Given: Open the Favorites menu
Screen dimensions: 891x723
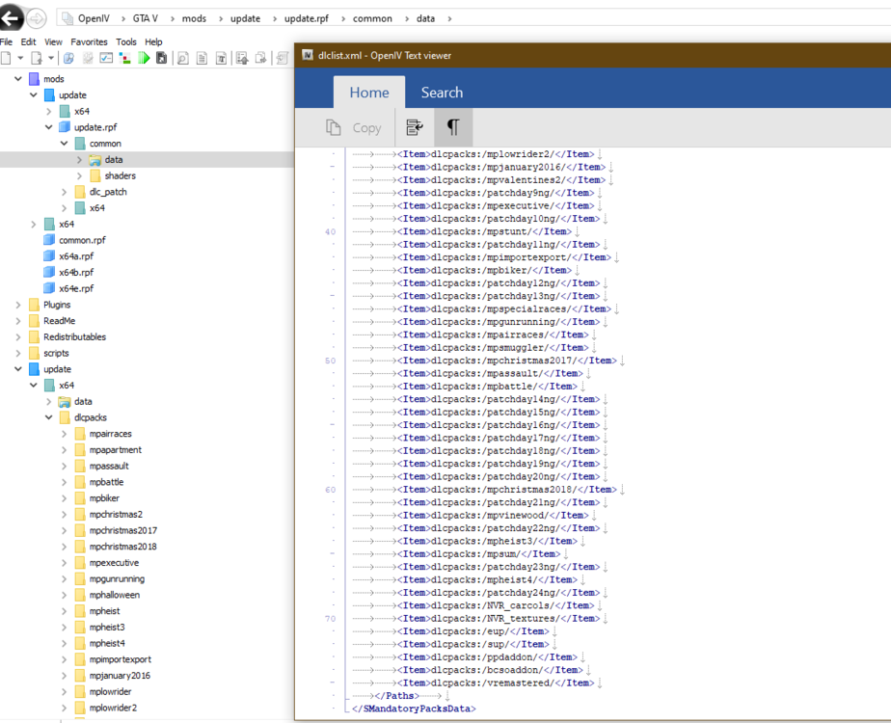Looking at the screenshot, I should pos(89,42).
